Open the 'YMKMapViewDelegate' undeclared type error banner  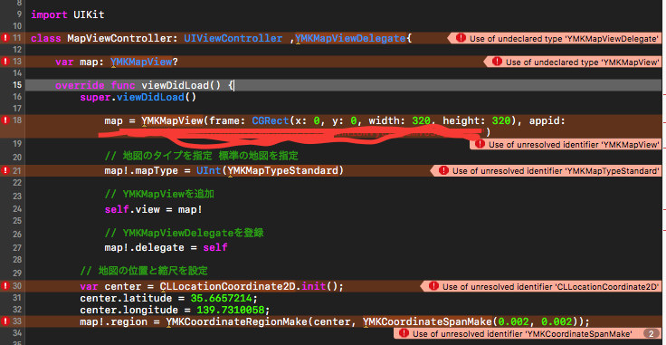[556, 38]
